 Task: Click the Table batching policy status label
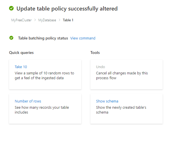(x=43, y=38)
